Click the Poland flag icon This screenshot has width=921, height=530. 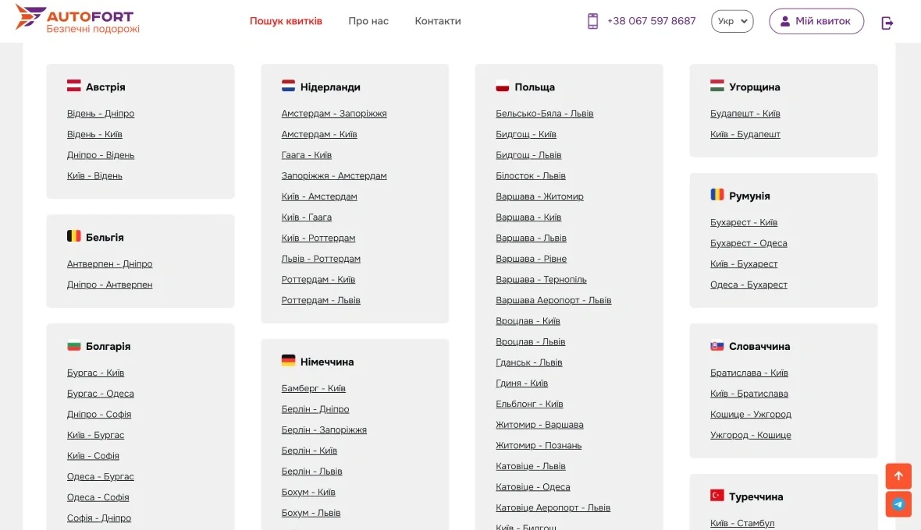click(503, 87)
